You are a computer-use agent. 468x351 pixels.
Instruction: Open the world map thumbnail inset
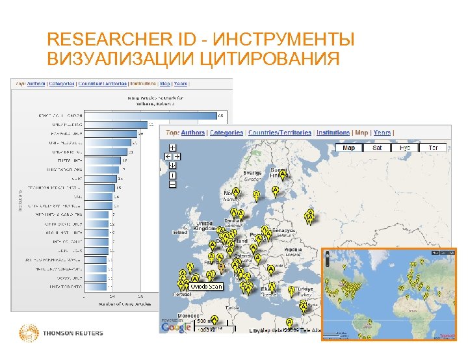pyautogui.click(x=389, y=294)
